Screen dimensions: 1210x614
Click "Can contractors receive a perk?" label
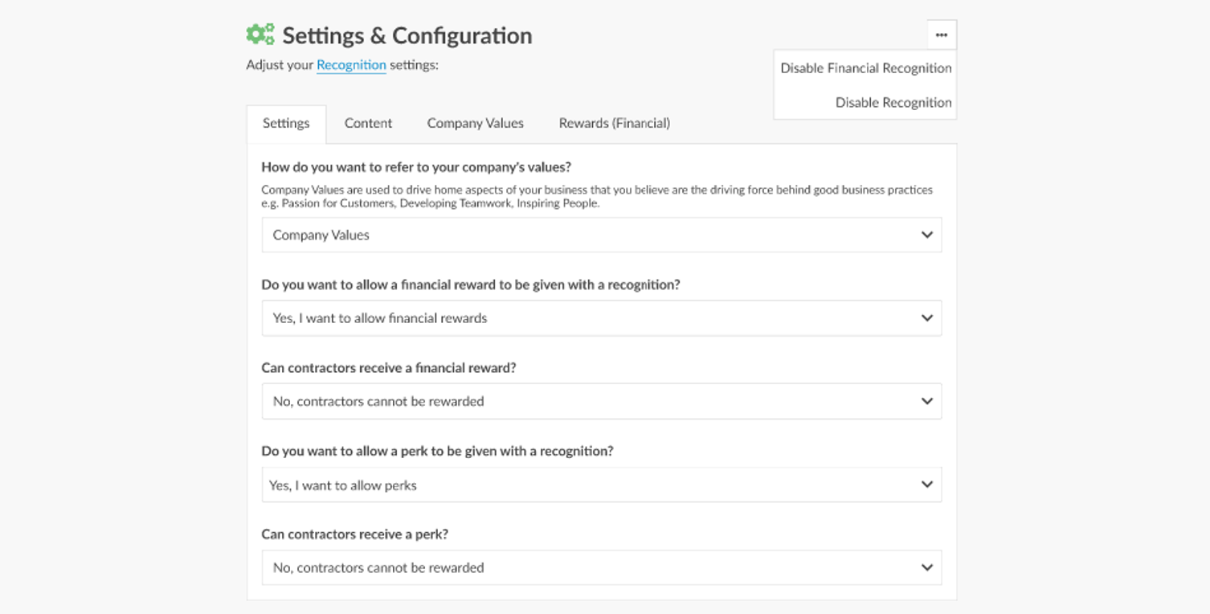[355, 534]
